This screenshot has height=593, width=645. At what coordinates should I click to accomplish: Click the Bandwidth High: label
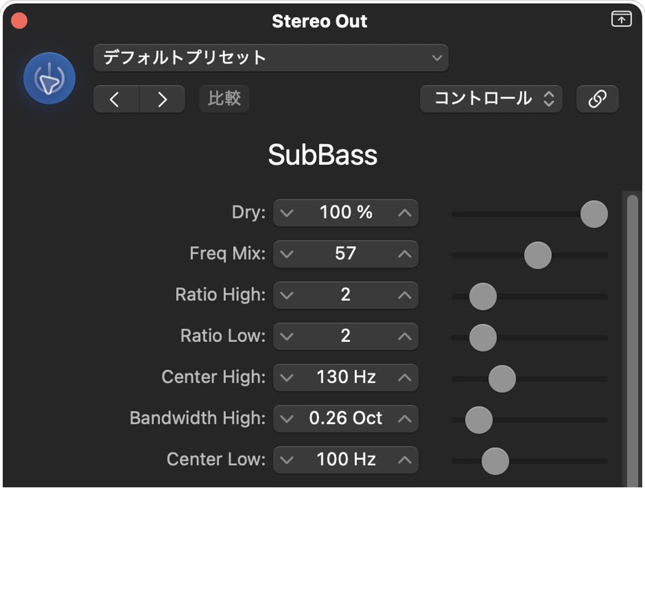[x=198, y=418]
